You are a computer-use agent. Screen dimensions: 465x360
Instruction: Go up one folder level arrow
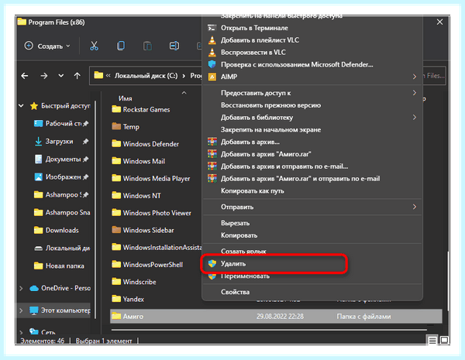(77, 76)
